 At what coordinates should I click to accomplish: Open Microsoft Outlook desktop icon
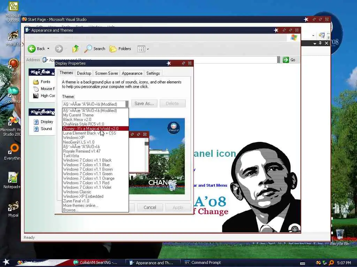(13, 11)
